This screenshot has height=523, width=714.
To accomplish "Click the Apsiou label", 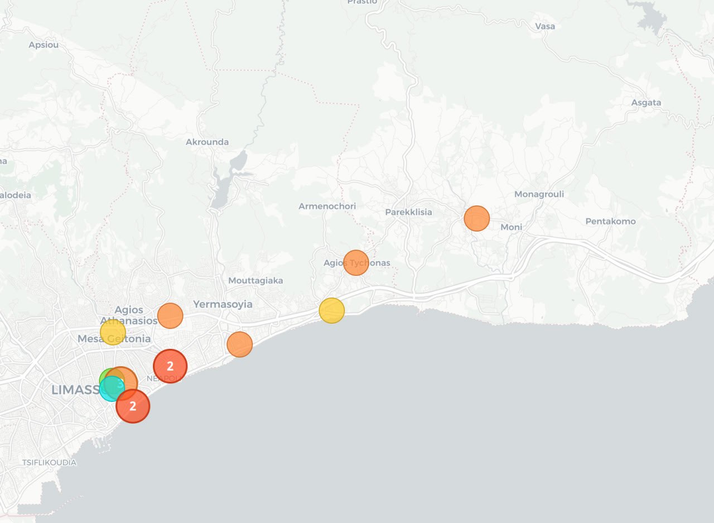I will [x=44, y=45].
